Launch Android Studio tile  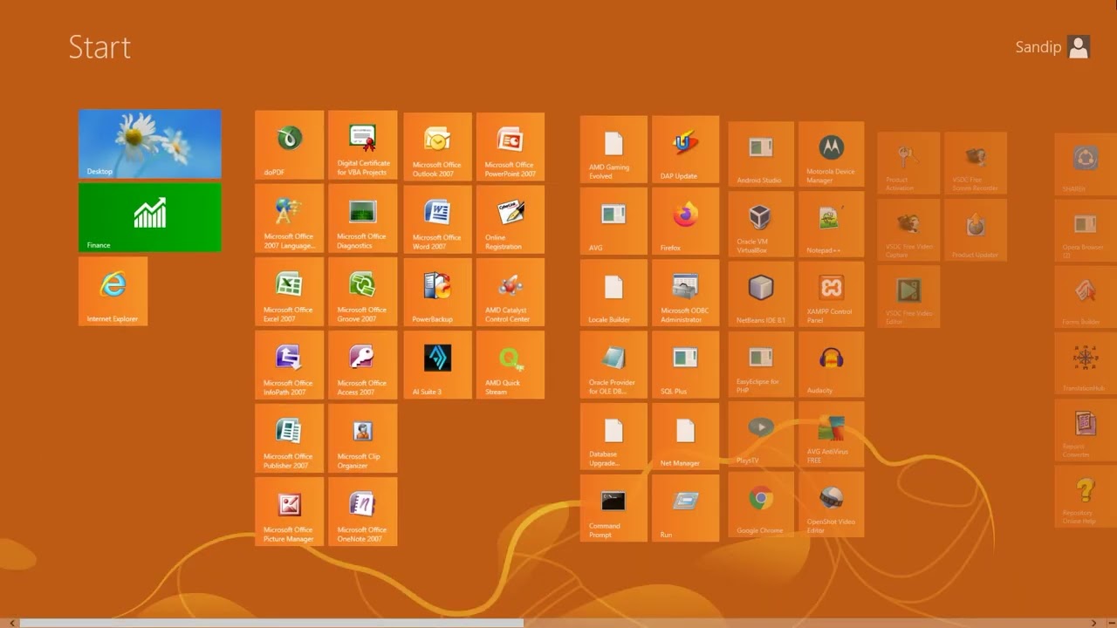click(x=762, y=154)
